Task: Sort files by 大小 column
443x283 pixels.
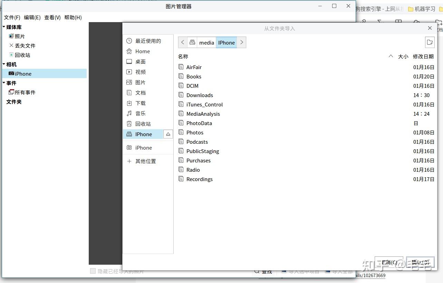Action: tap(403, 56)
